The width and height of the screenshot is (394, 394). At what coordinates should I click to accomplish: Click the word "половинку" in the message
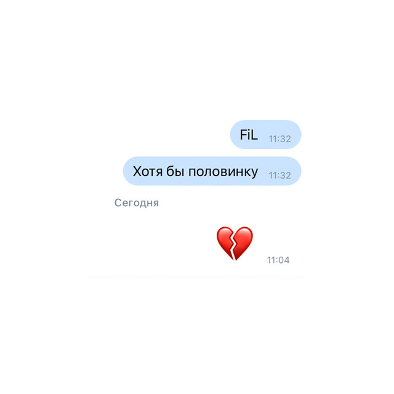click(x=223, y=172)
